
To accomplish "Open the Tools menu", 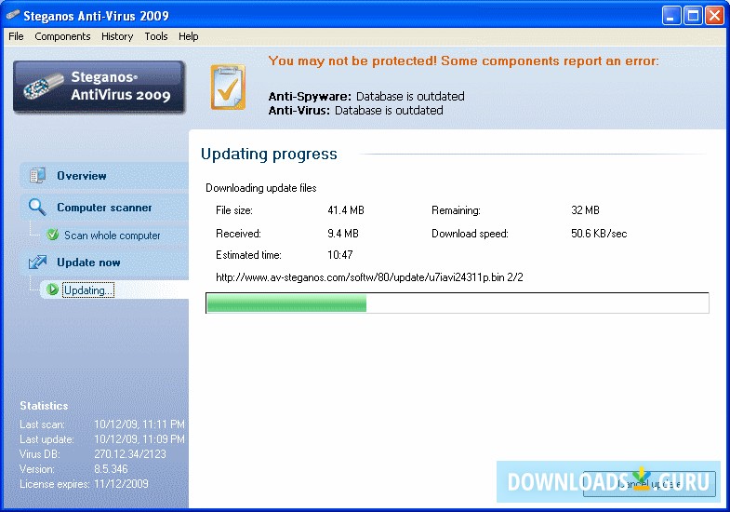I will (x=156, y=36).
